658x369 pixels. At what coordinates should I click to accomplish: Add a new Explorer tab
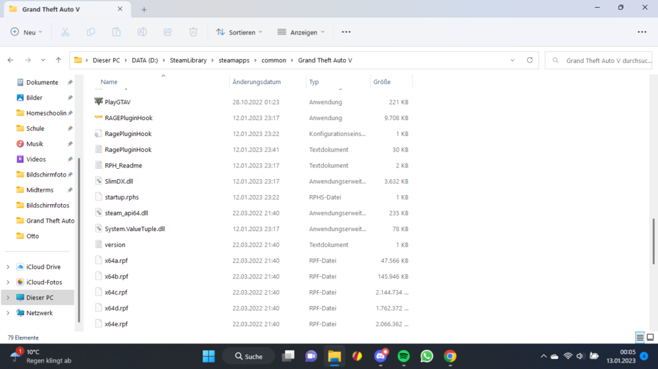click(144, 9)
